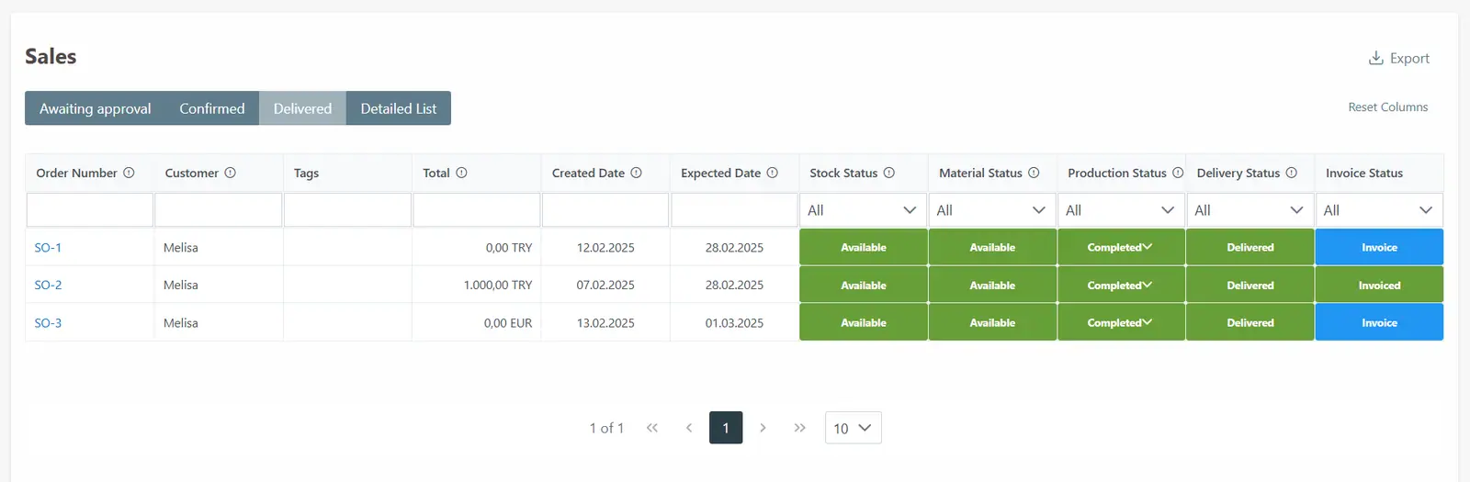The width and height of the screenshot is (1470, 482).
Task: Open the Stock Status filter dropdown
Action: click(864, 210)
